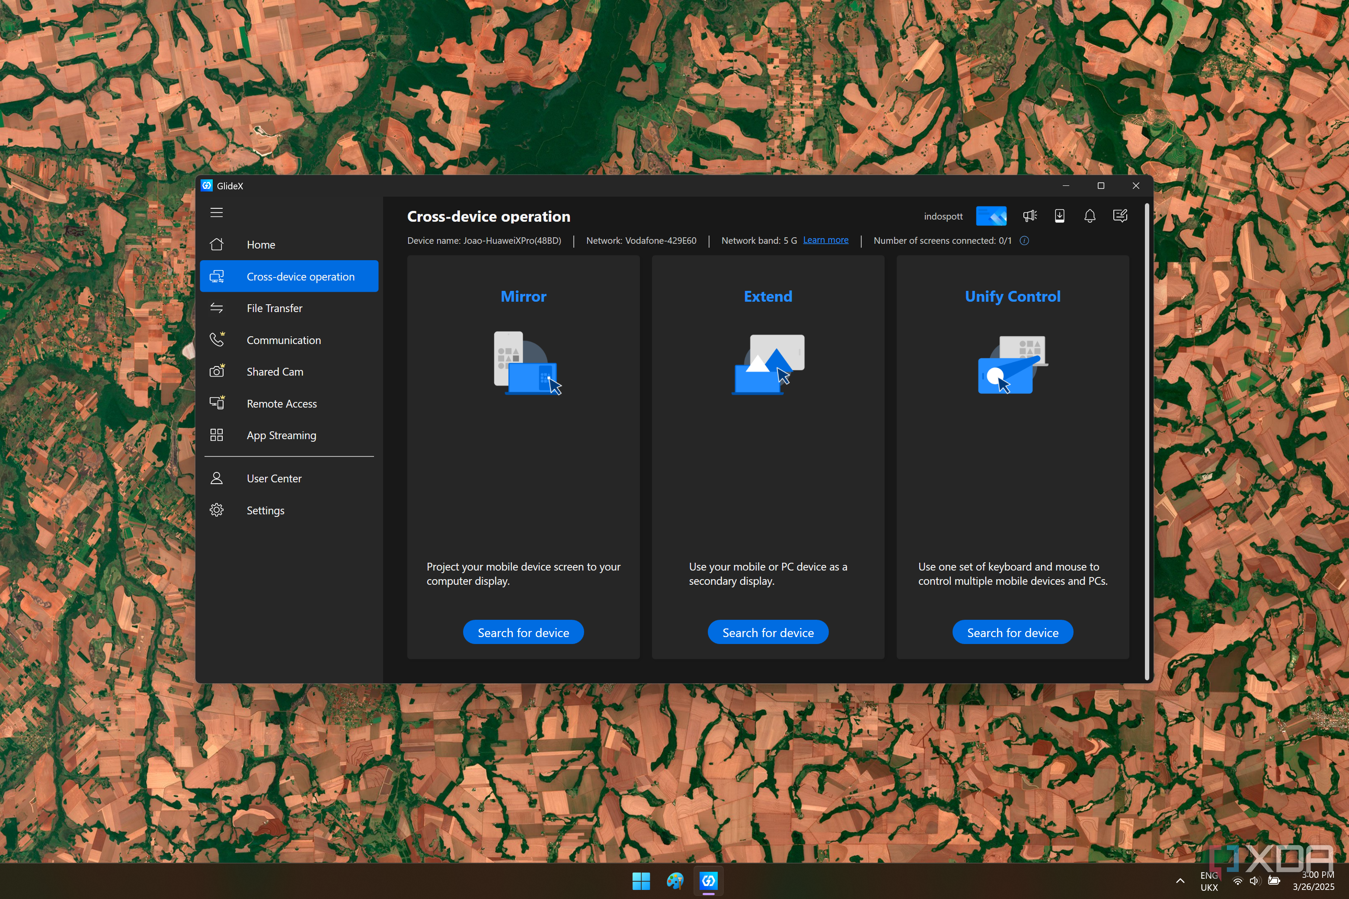The image size is (1349, 899).
Task: Click the indospott account badge icon
Action: (991, 216)
